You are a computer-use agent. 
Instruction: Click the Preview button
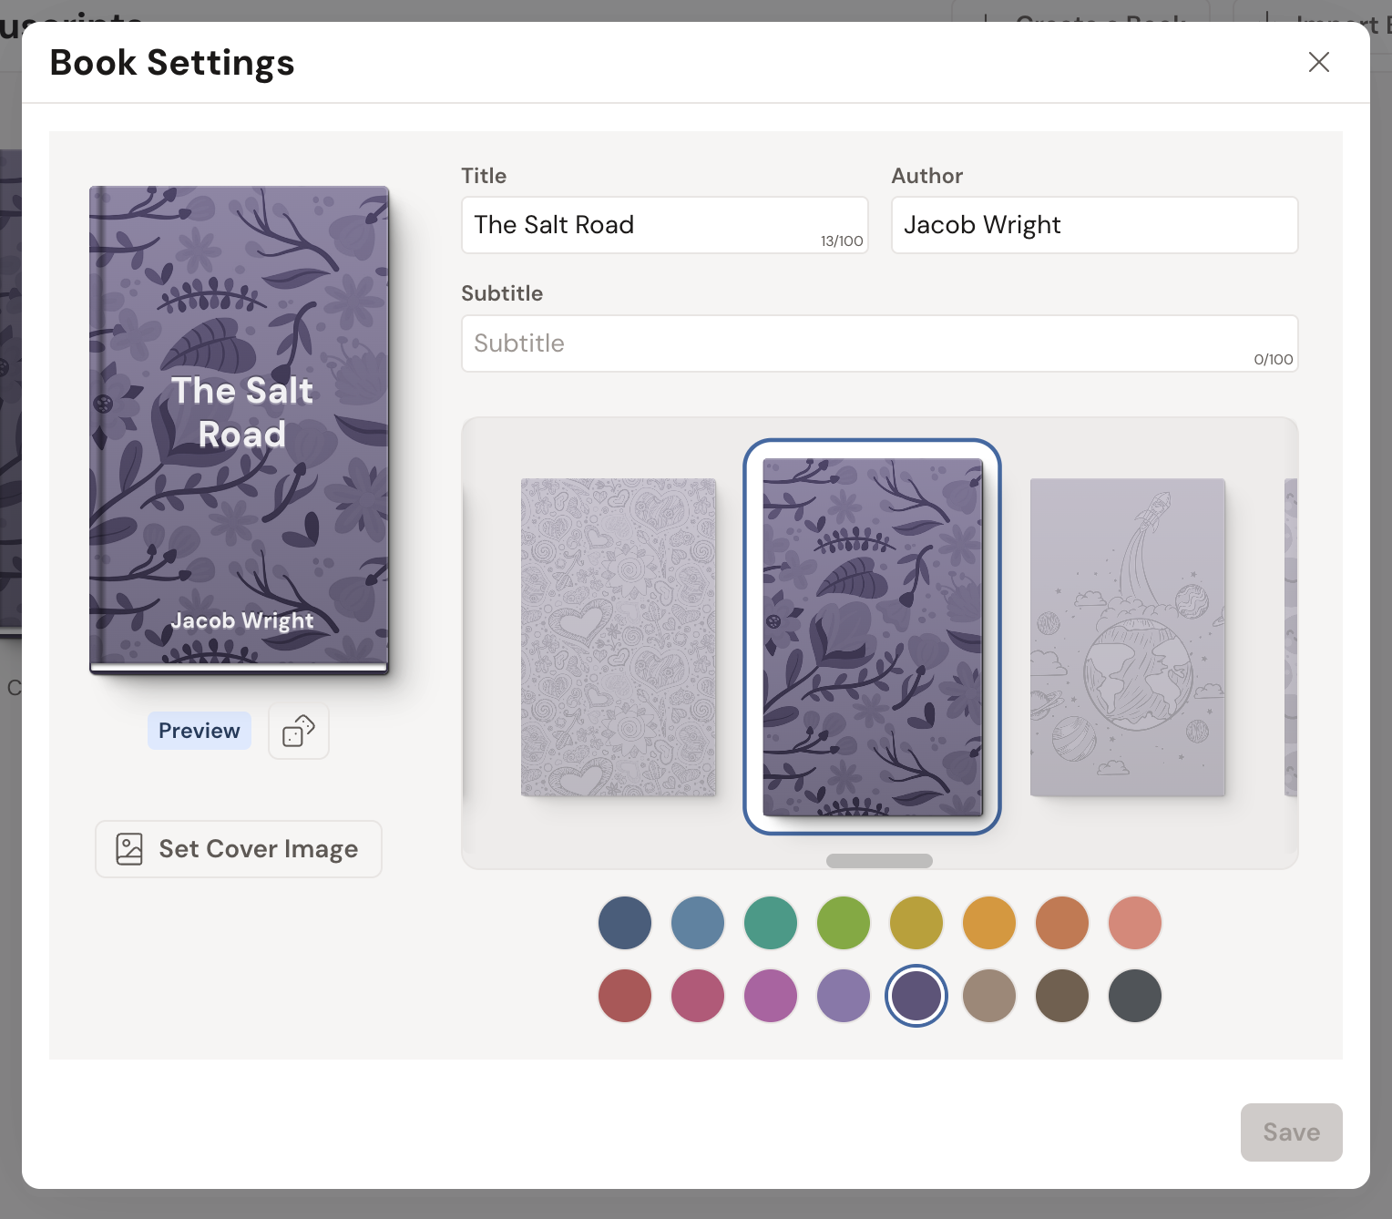tap(200, 731)
